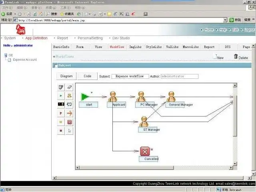
Task: Open the System menu
Action: pos(10,38)
